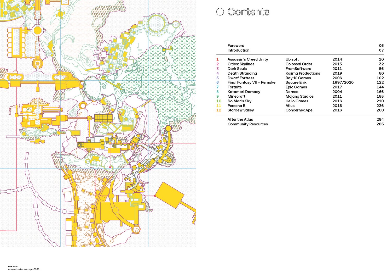Click "Dark Souls" in the contents list
392x278 pixels.
(237, 69)
